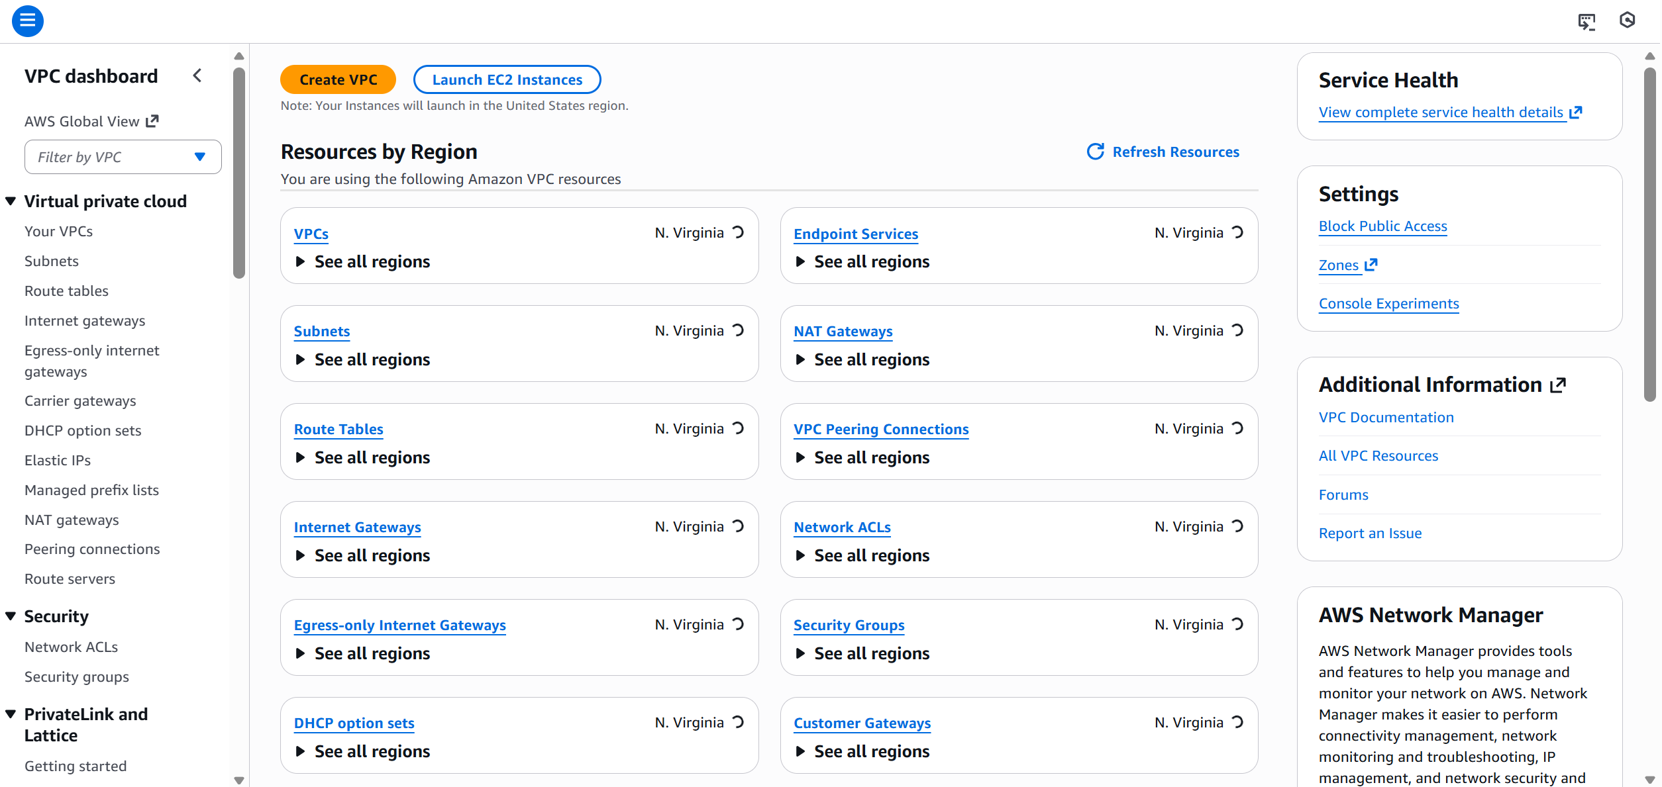Refresh the VPCs card N. Virginia count
The width and height of the screenshot is (1662, 787).
(738, 232)
